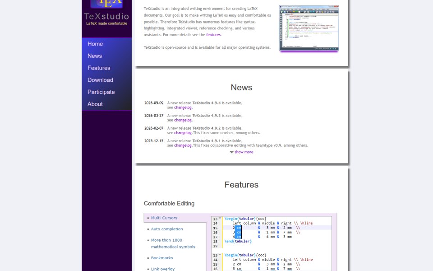Click the news date 2026-03-27
Image resolution: width=433 pixels, height=271 pixels.
154,116
